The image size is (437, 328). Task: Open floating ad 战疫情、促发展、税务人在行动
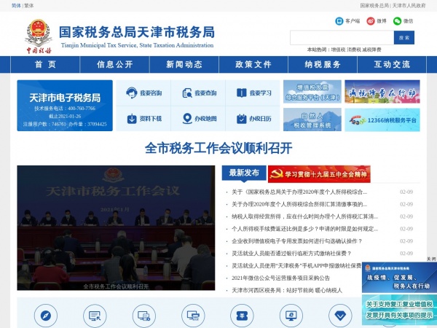tap(399, 277)
